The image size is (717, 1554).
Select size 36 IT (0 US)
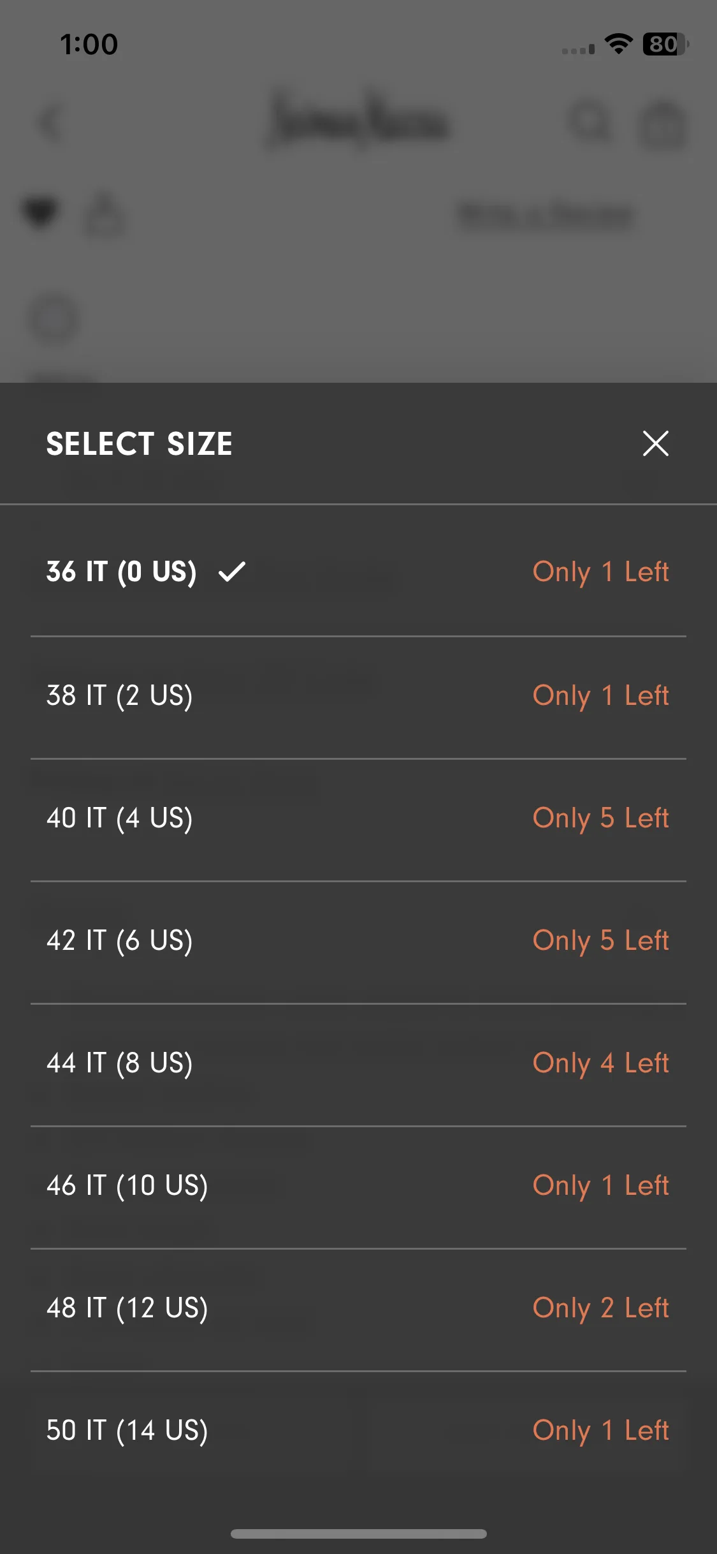[x=358, y=572]
